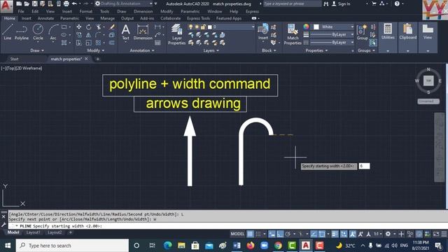The image size is (448, 252).
Task: Expand the Draw panel
Action: [x=37, y=50]
